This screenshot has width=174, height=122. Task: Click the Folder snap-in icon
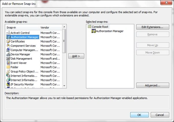tap(8, 67)
